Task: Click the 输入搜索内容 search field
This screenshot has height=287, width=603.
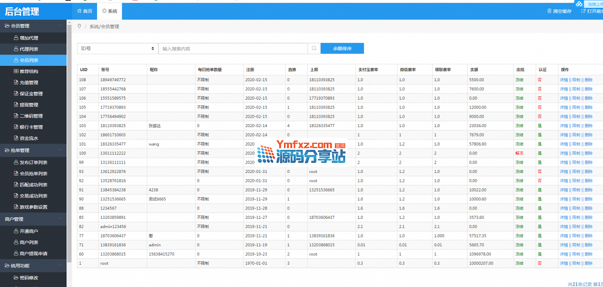Action: click(x=233, y=49)
